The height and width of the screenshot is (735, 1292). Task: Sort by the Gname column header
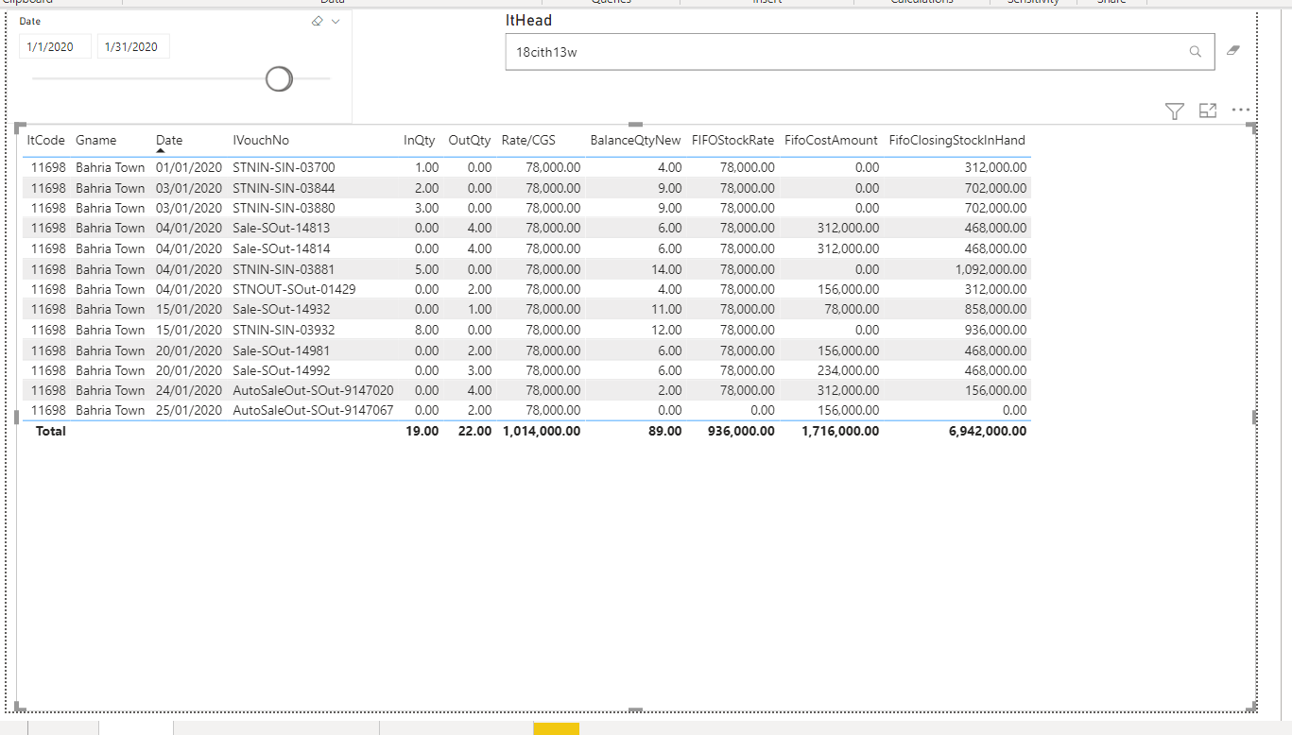click(x=96, y=140)
